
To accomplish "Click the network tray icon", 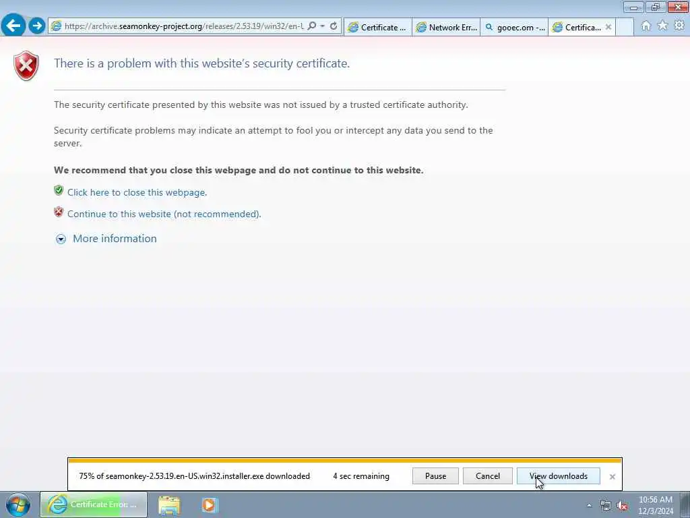I will tap(606, 506).
